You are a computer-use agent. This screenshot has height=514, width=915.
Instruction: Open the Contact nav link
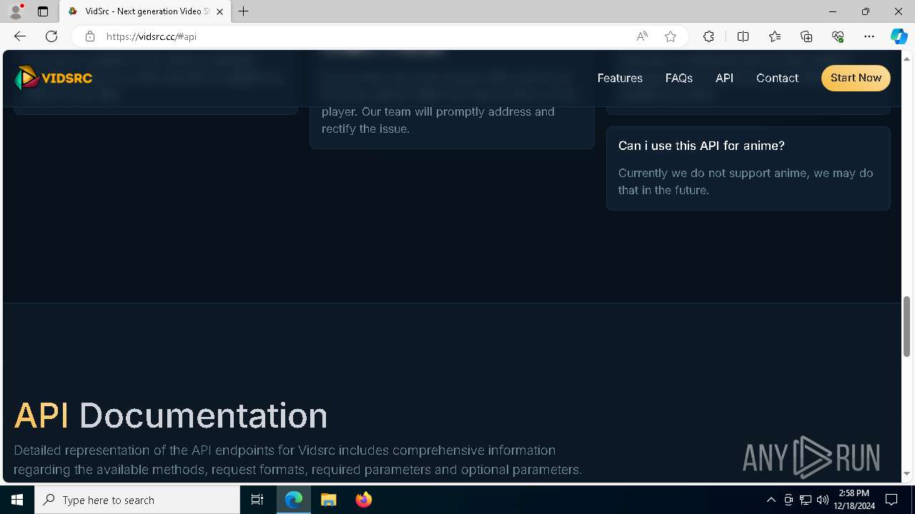coord(777,78)
